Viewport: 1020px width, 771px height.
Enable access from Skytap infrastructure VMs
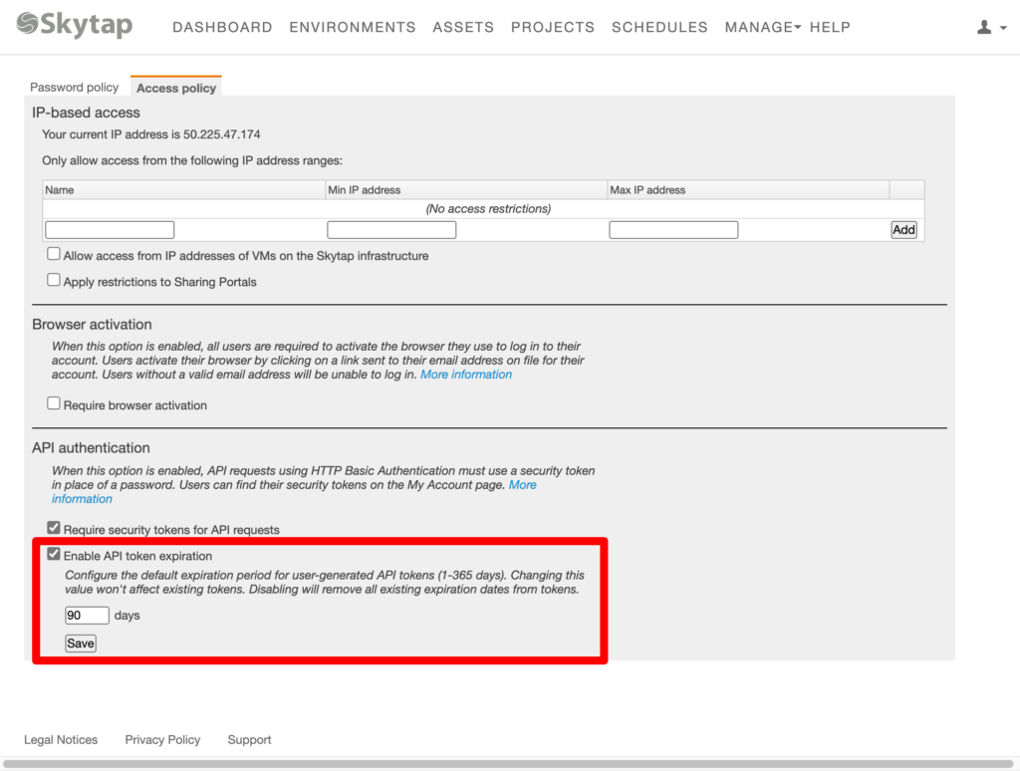point(54,255)
